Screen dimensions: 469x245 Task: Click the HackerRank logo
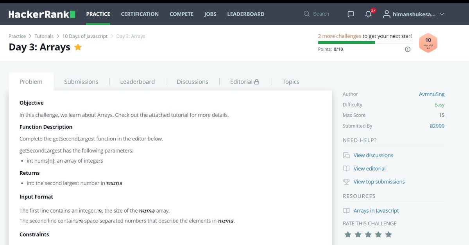(42, 14)
